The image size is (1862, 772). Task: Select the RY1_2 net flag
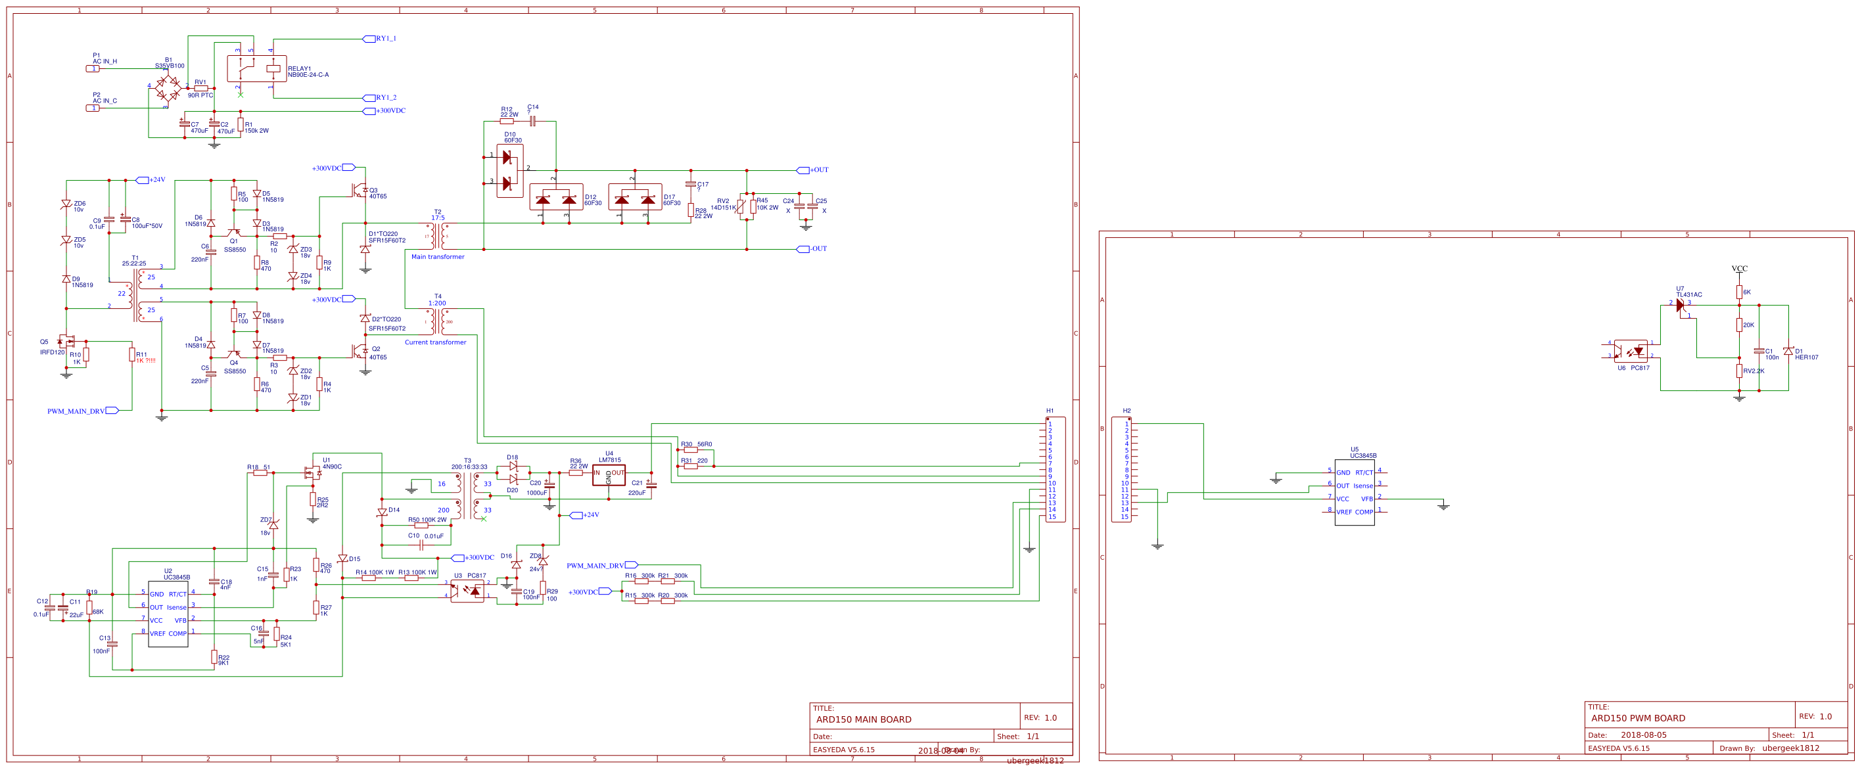(379, 98)
